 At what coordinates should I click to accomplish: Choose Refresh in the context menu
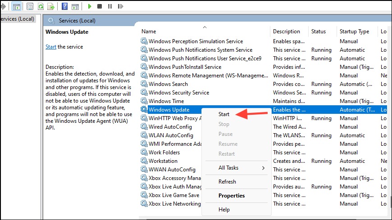pos(227,182)
